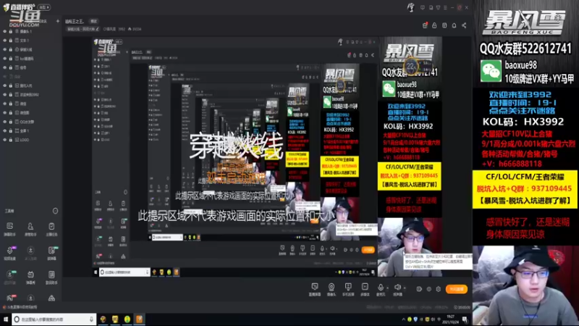Click the taskbar search microphone icon
The image size is (579, 326).
(x=91, y=319)
